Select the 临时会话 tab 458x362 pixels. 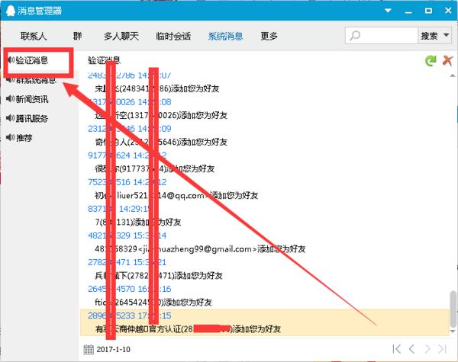173,36
